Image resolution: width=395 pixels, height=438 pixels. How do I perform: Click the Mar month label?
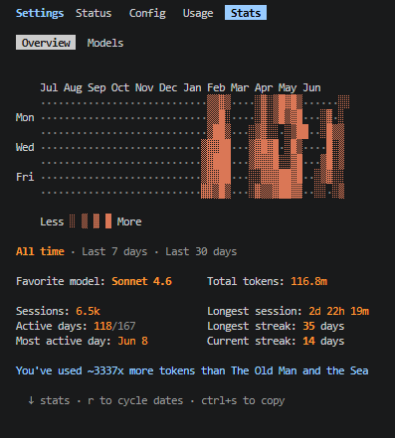pyautogui.click(x=240, y=87)
